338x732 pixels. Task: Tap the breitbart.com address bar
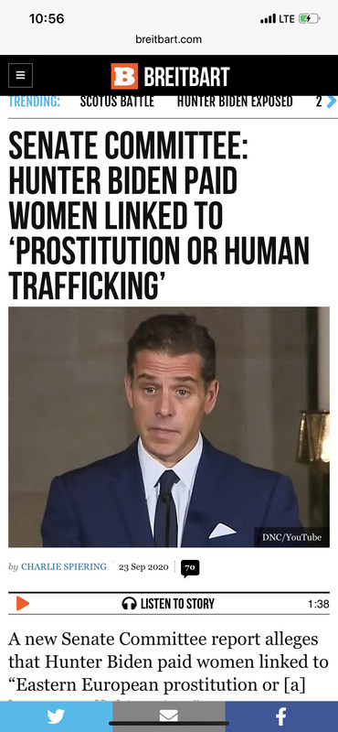(169, 39)
